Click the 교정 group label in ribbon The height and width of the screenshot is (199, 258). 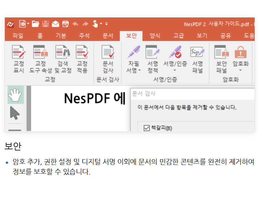(x=50, y=80)
